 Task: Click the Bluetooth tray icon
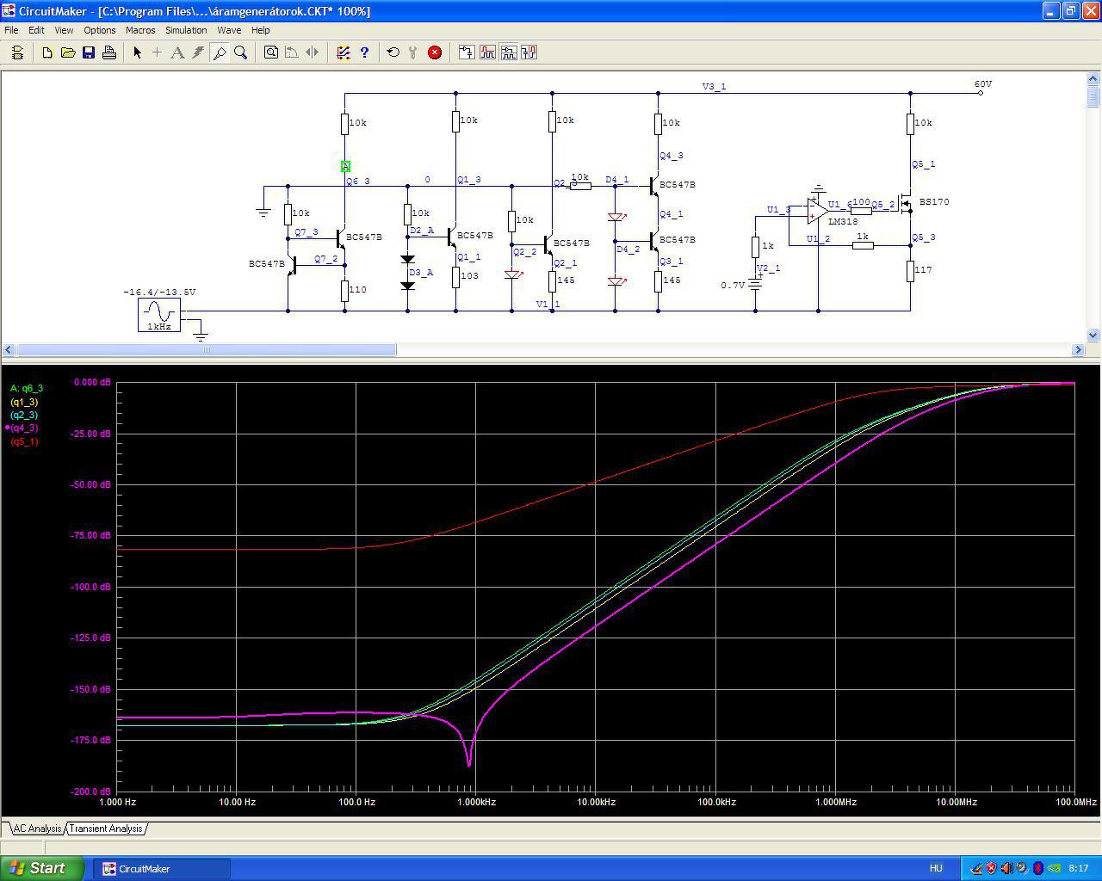pyautogui.click(x=1038, y=868)
